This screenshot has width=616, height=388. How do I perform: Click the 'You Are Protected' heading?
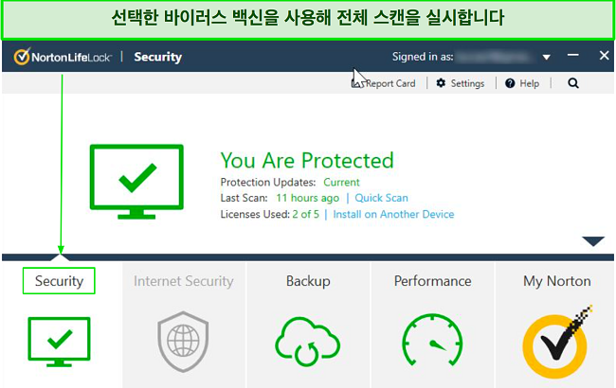[307, 160]
